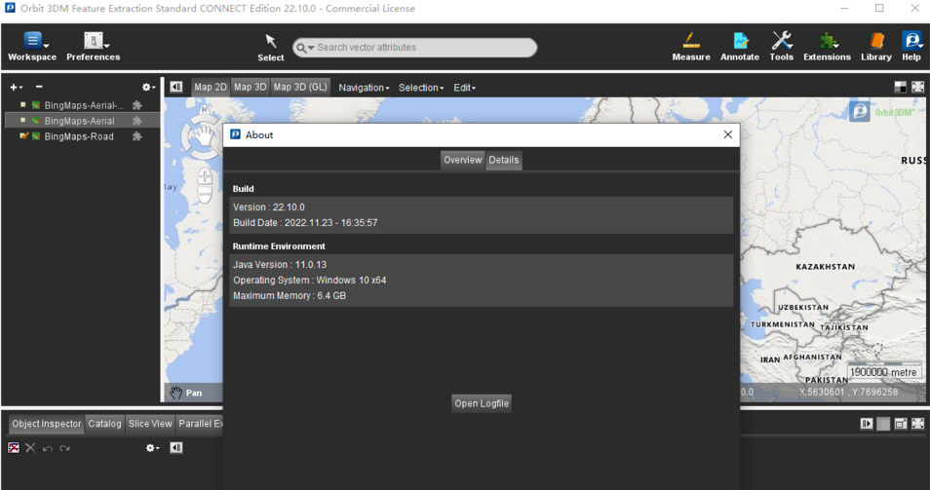Open the Library books icon
Screen dimensions: 930x490
pos(876,40)
